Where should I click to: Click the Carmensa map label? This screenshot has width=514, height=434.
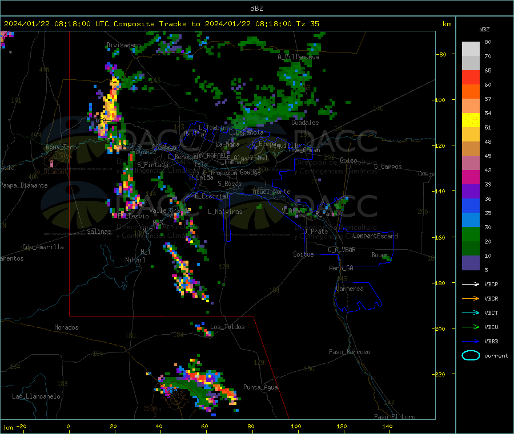(x=350, y=289)
